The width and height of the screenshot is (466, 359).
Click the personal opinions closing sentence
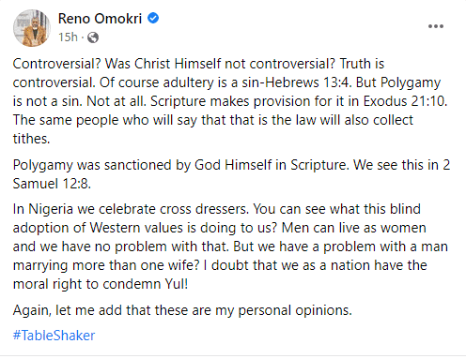[x=182, y=310]
